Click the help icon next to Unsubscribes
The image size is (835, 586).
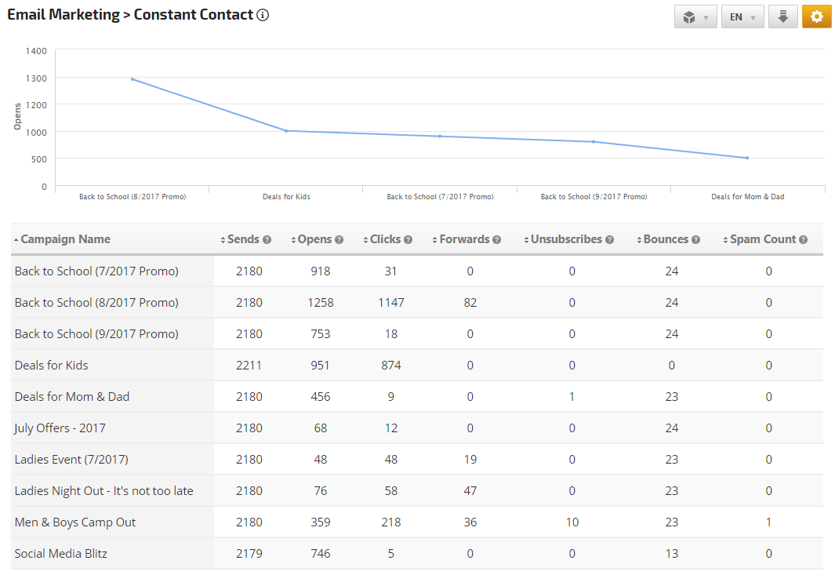[x=609, y=240]
